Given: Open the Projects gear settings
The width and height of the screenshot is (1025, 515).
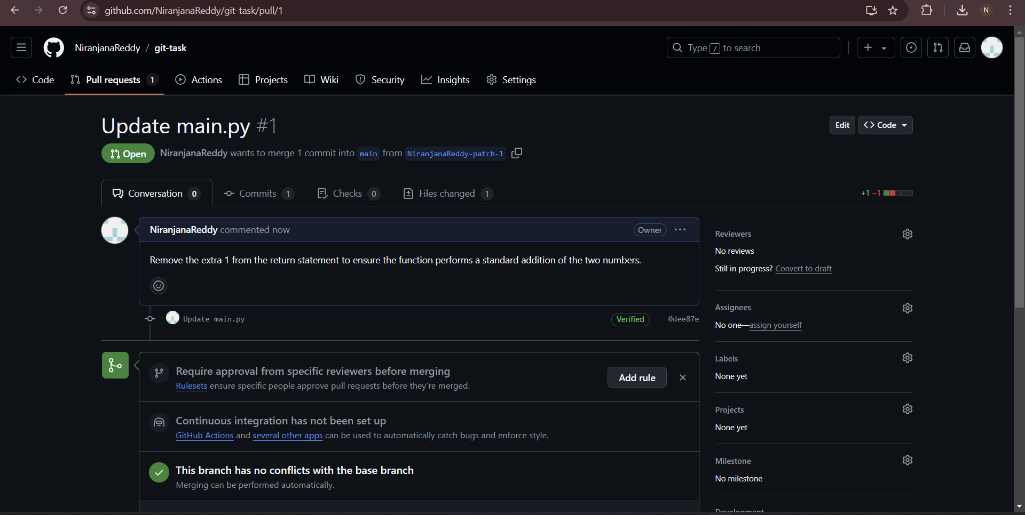Looking at the screenshot, I should pyautogui.click(x=908, y=409).
